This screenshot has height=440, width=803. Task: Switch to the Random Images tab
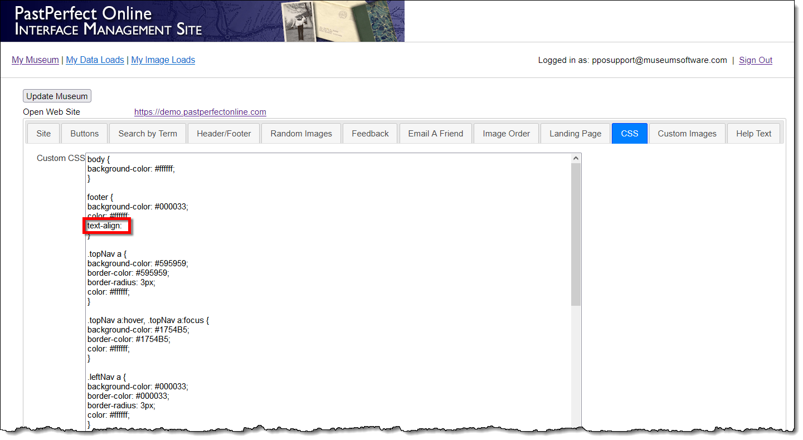pyautogui.click(x=301, y=133)
